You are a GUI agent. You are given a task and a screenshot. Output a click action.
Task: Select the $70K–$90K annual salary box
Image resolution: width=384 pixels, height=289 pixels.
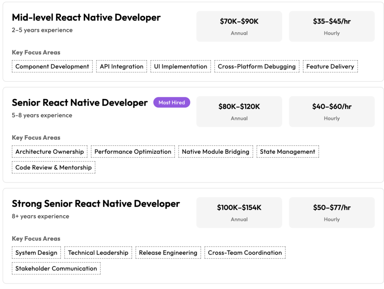coord(239,26)
